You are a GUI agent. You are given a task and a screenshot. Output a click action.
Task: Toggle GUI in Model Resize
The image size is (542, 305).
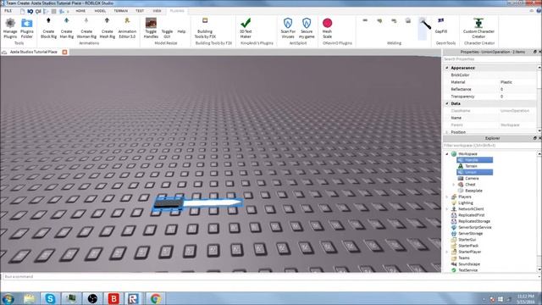(x=167, y=33)
